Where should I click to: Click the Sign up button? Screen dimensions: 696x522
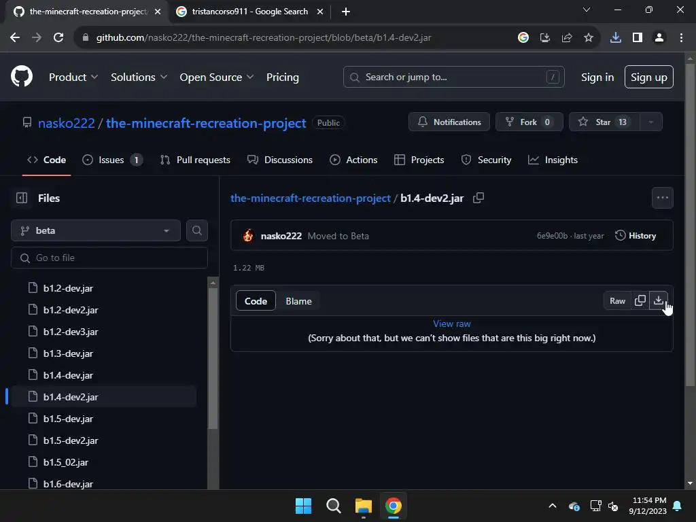(x=648, y=77)
